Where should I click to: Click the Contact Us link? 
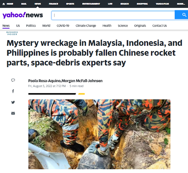[x=160, y=26]
